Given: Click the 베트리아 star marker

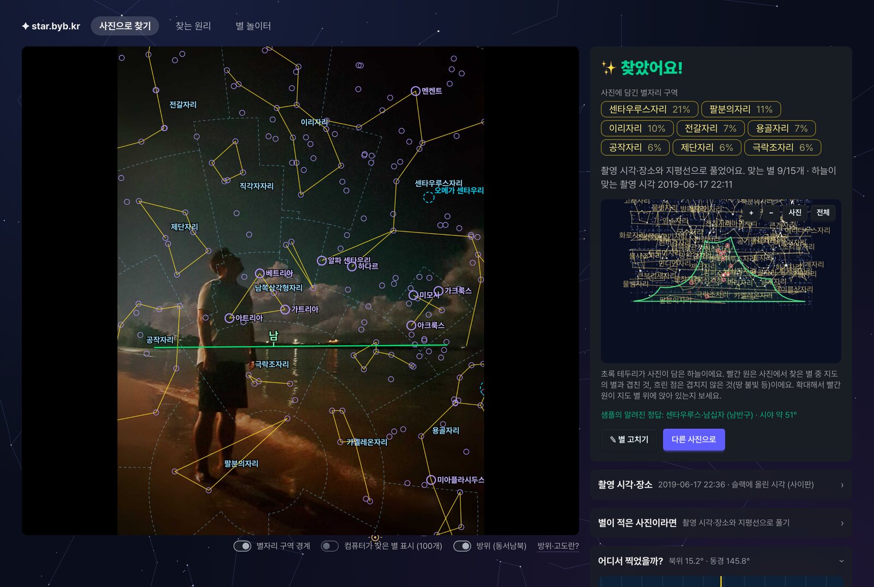Looking at the screenshot, I should [x=260, y=273].
